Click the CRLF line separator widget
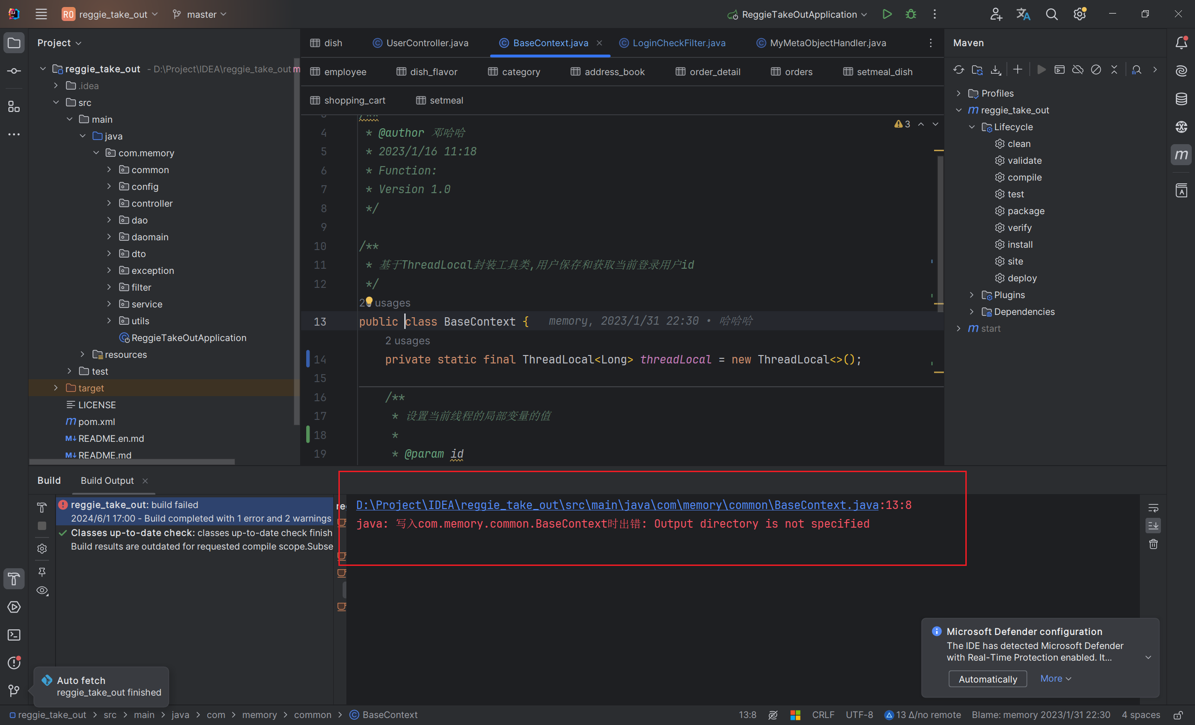 (823, 715)
